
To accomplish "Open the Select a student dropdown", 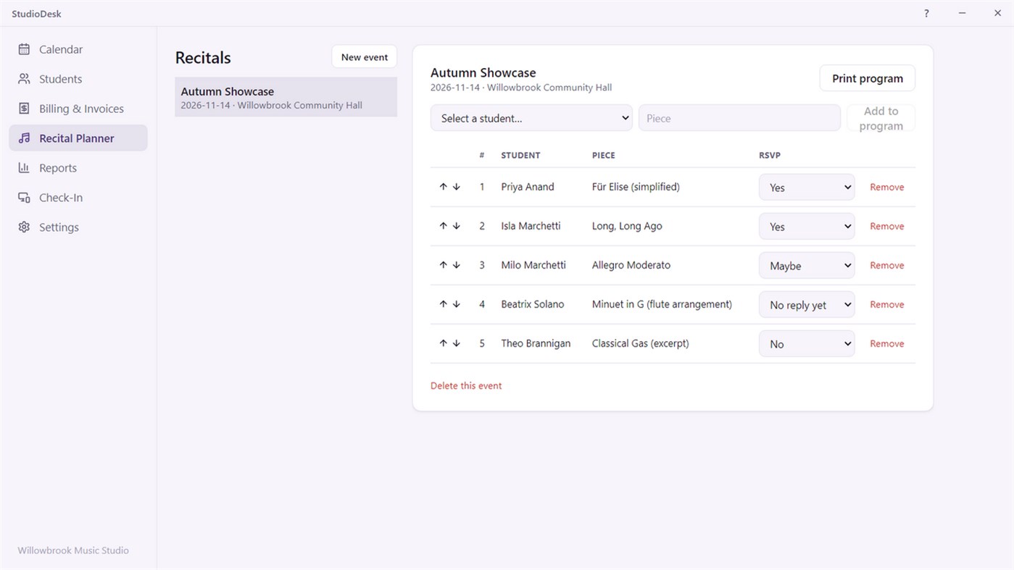I will 531,118.
